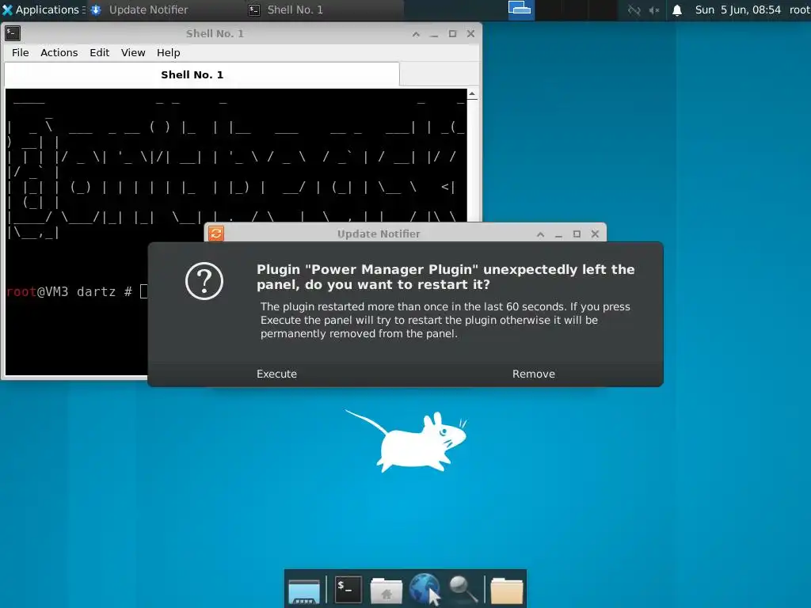Click the Show Desktop icon in the dock

(304, 591)
